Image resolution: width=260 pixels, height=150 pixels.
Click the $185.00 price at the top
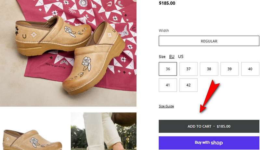(x=167, y=3)
